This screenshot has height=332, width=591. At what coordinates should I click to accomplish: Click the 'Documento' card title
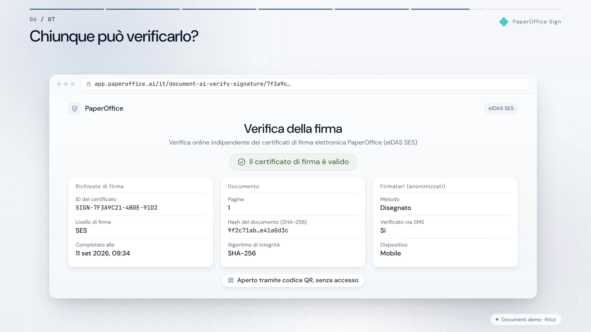coord(243,186)
